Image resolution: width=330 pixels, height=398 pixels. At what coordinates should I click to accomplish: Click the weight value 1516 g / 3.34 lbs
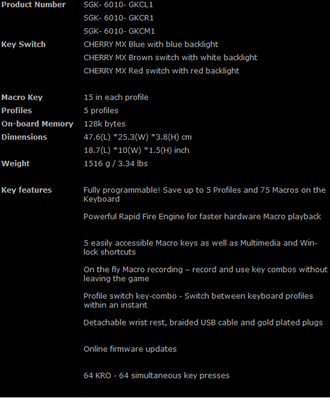pos(116,163)
